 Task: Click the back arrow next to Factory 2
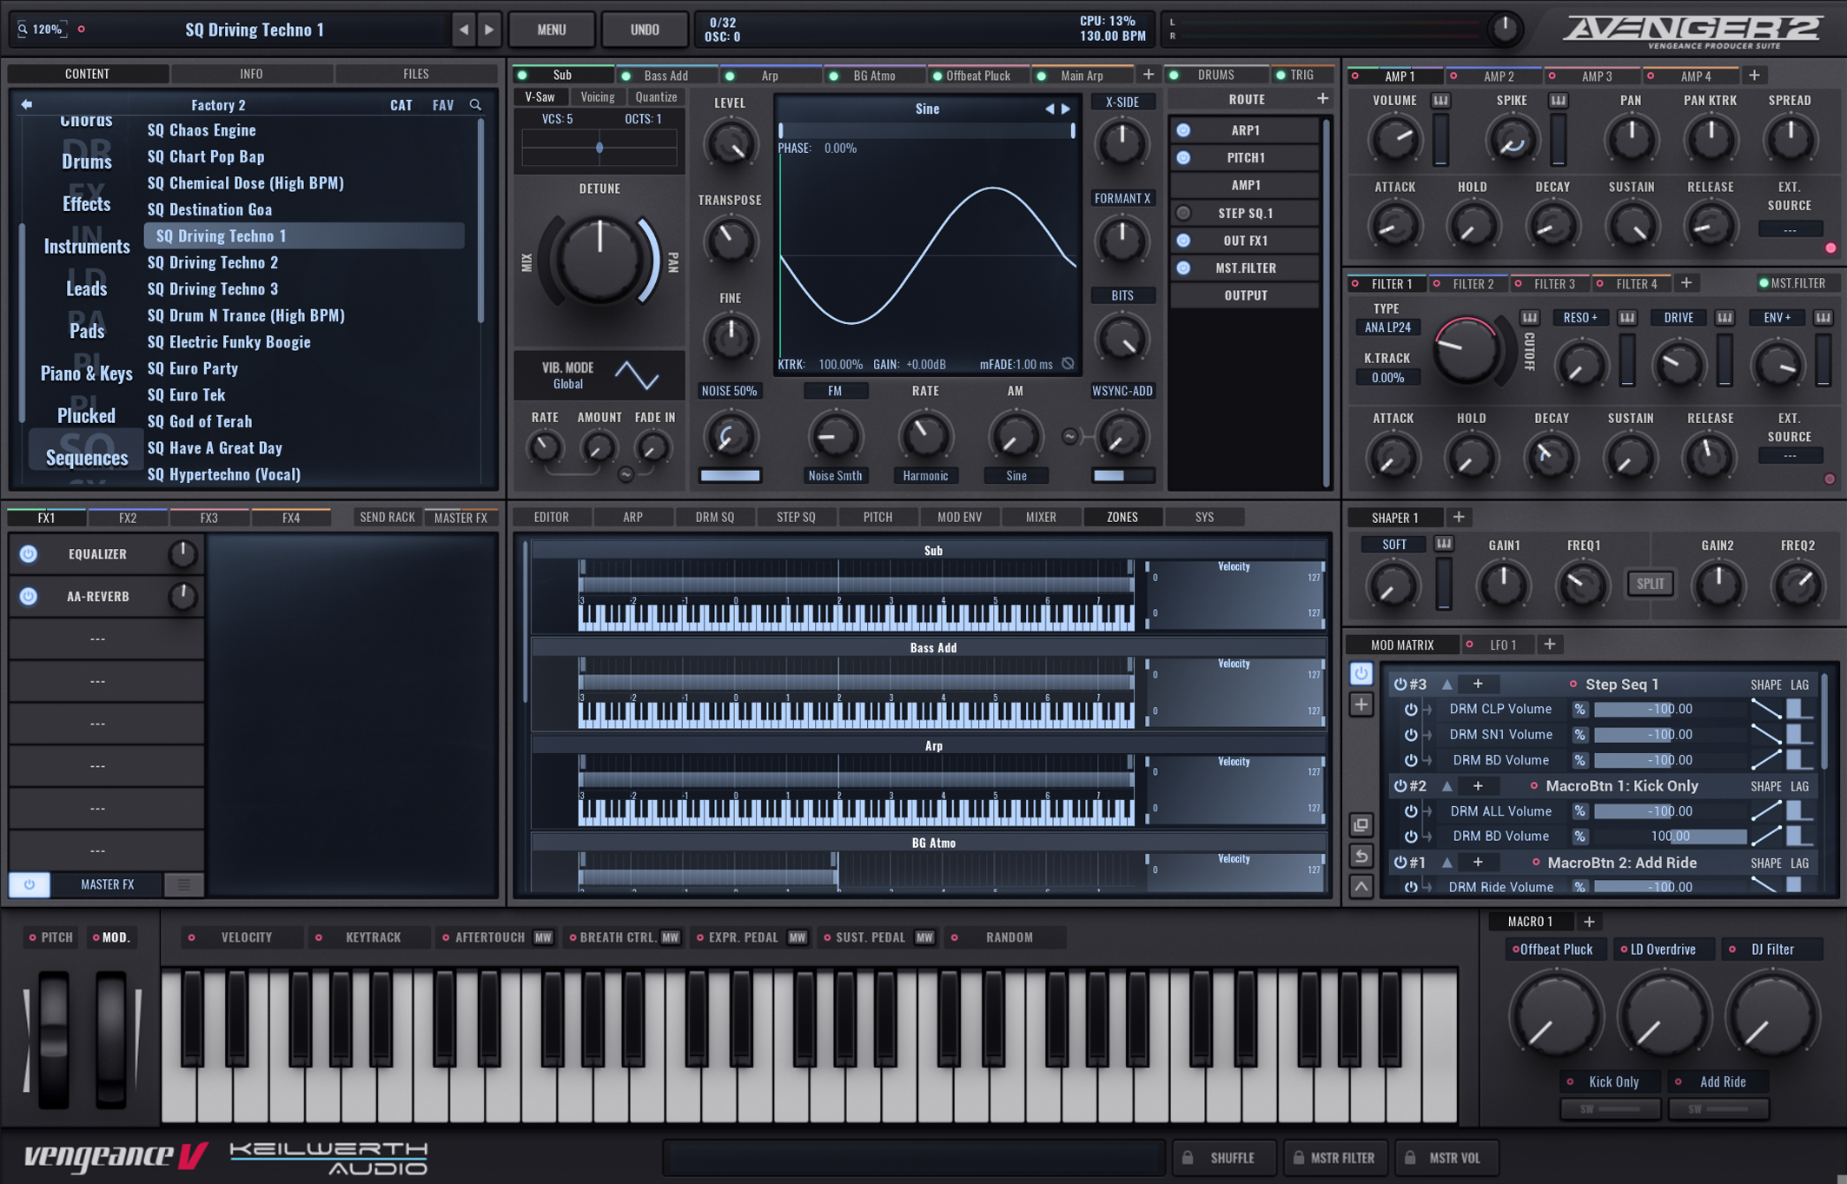(x=27, y=105)
